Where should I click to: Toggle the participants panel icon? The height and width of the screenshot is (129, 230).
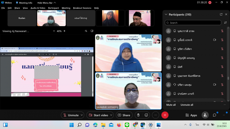pos(205,115)
